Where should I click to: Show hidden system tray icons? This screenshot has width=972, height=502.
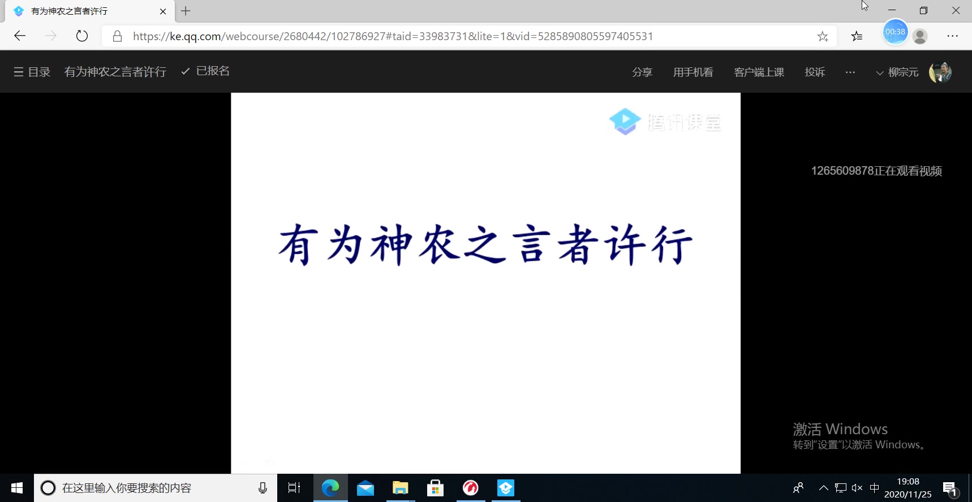point(824,488)
